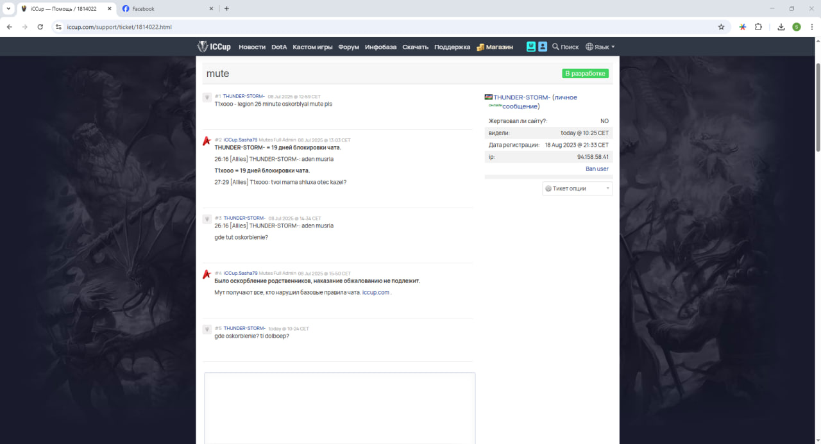Follow the iccup.com link in post #4
Screen dimensions: 821x444
(x=376, y=292)
